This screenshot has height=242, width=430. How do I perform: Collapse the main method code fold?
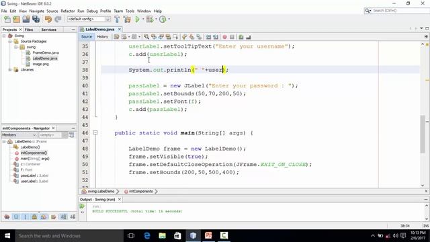pos(95,133)
